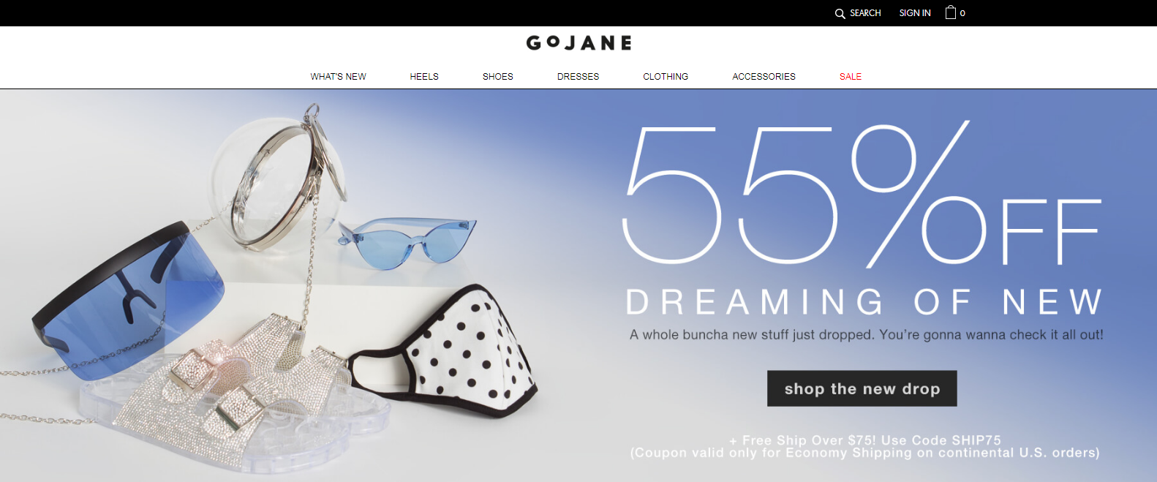The height and width of the screenshot is (482, 1157).
Task: Click the SIGN IN link
Action: tap(915, 13)
